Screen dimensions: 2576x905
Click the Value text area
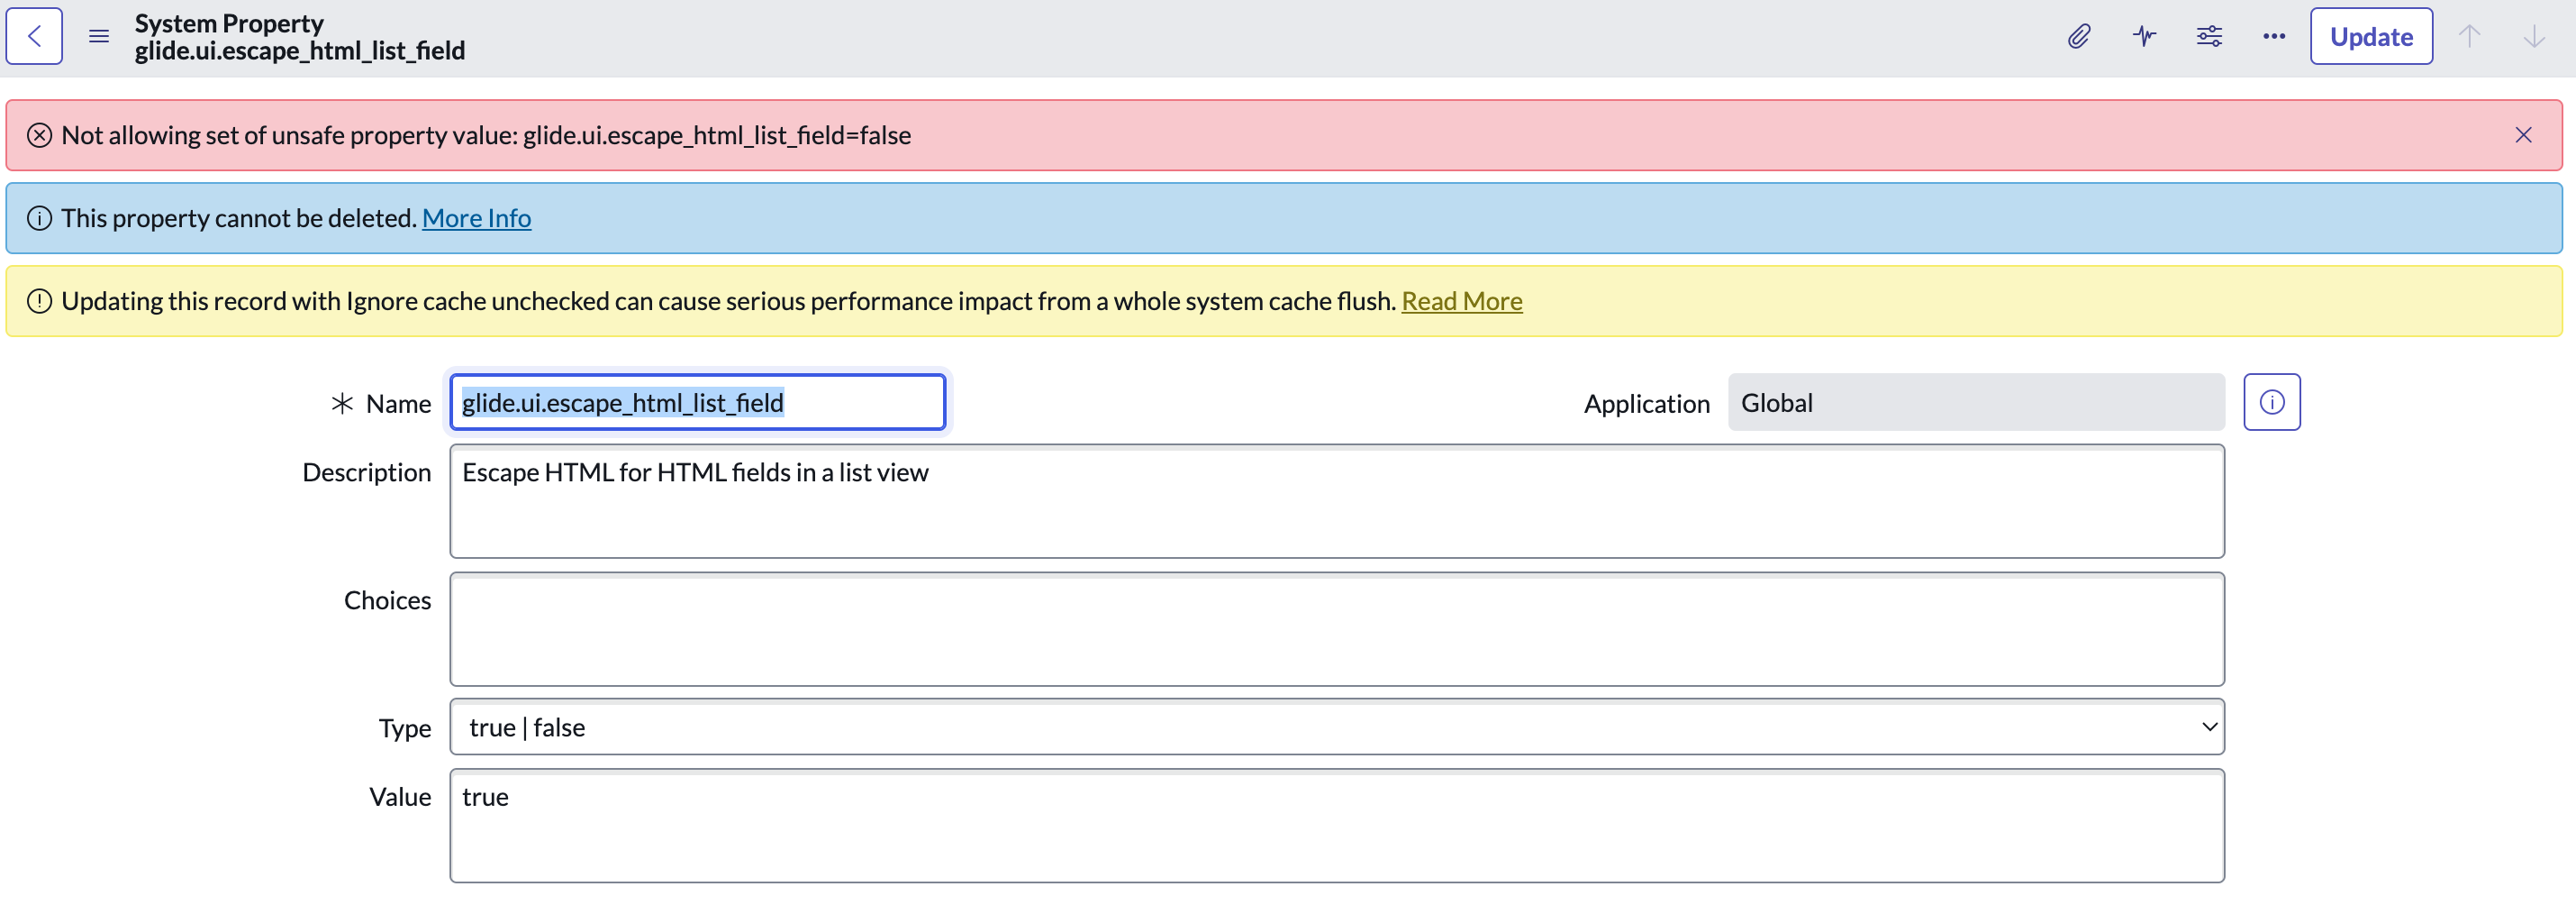(1336, 825)
